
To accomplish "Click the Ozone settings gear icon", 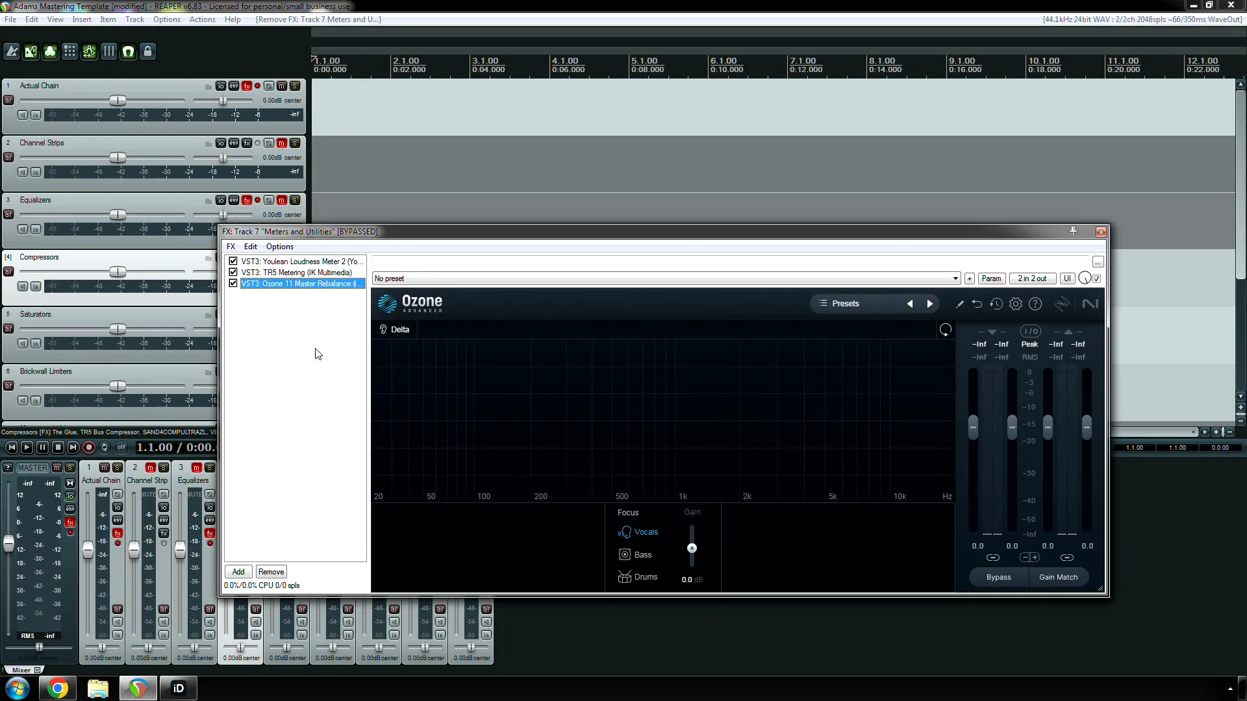I will point(1016,304).
